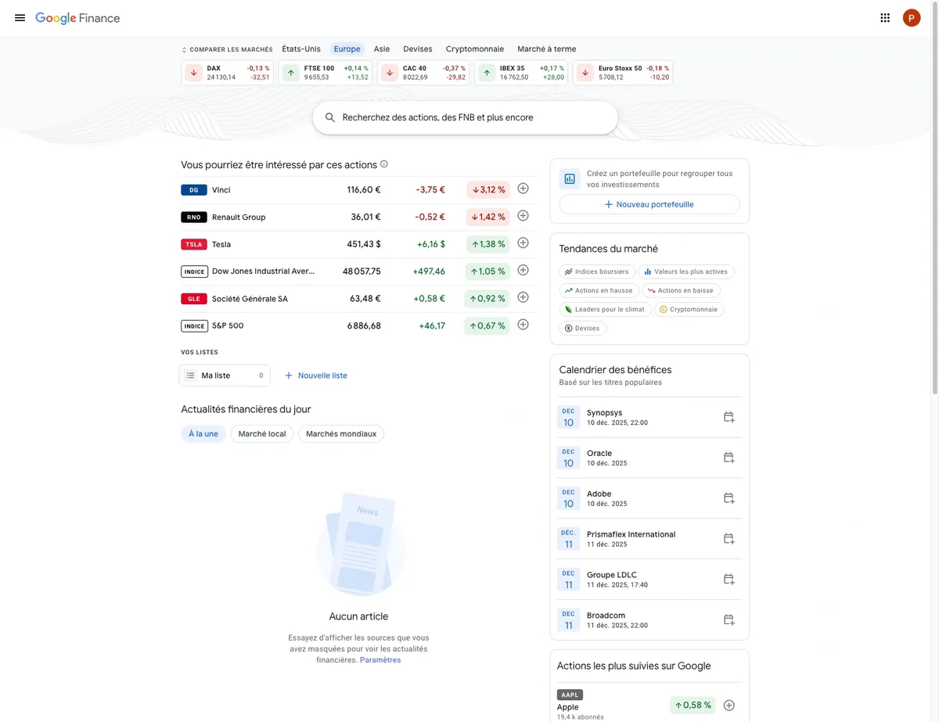This screenshot has width=939, height=722.
Task: Open the S&P 500 index row
Action: pos(358,325)
